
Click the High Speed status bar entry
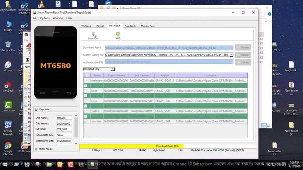coord(159,150)
